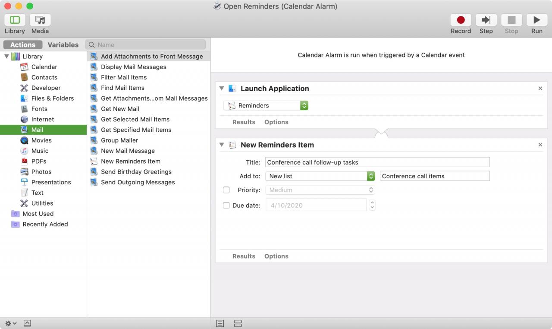Toggle the description pane button

(x=27, y=323)
